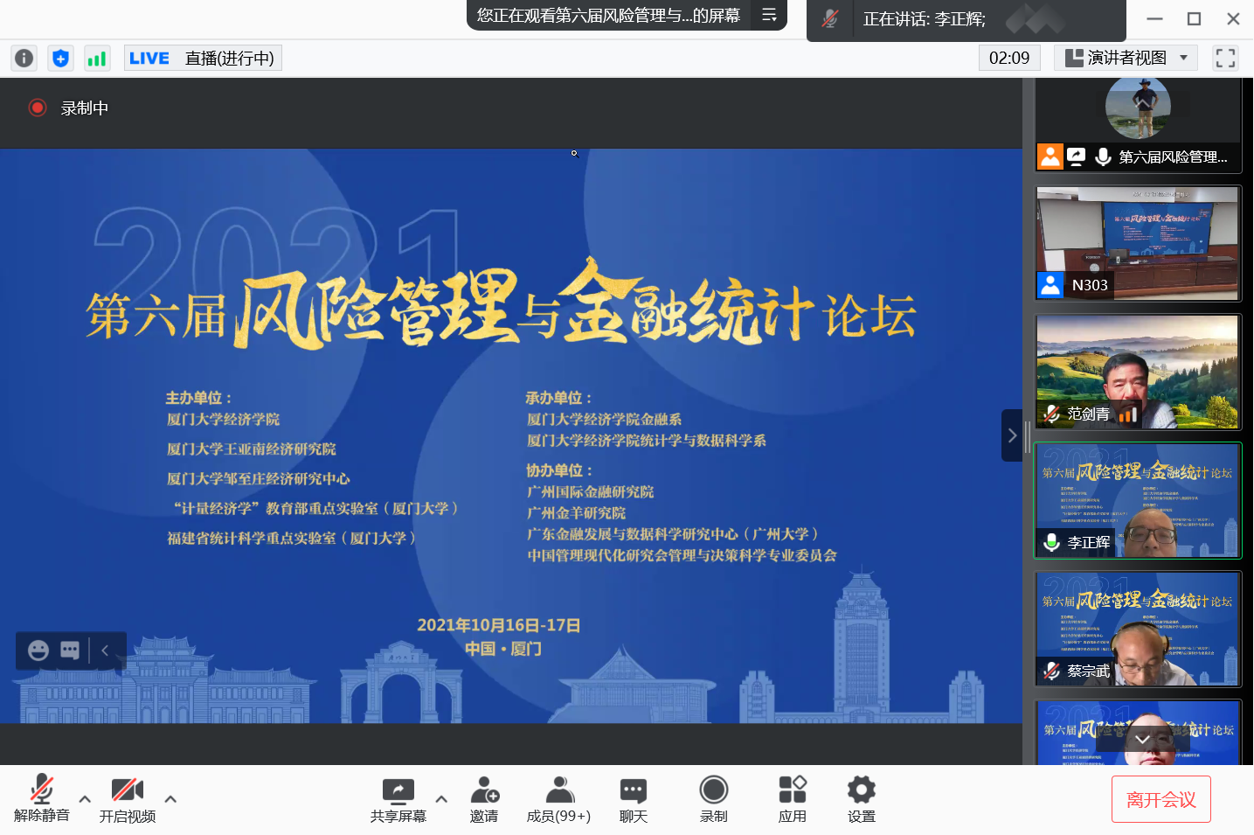Collapse the participant video side panel
The width and height of the screenshot is (1254, 835).
(1012, 435)
